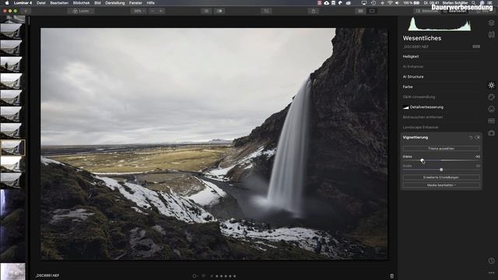
Task: Switch to gallery grid view icon
Action: 360,11
